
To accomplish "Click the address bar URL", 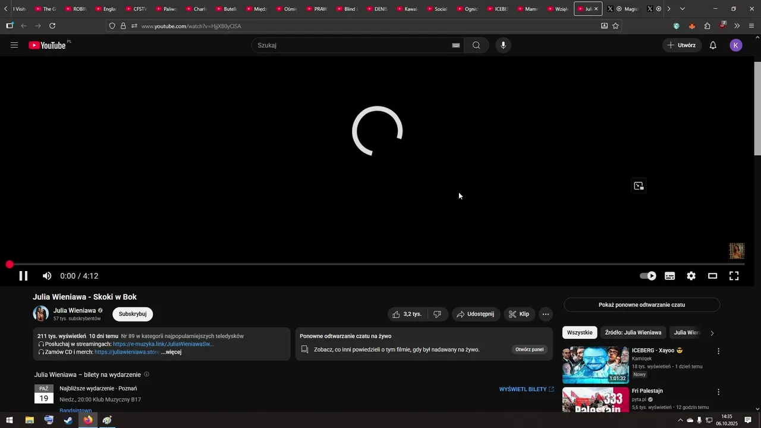I will (191, 26).
